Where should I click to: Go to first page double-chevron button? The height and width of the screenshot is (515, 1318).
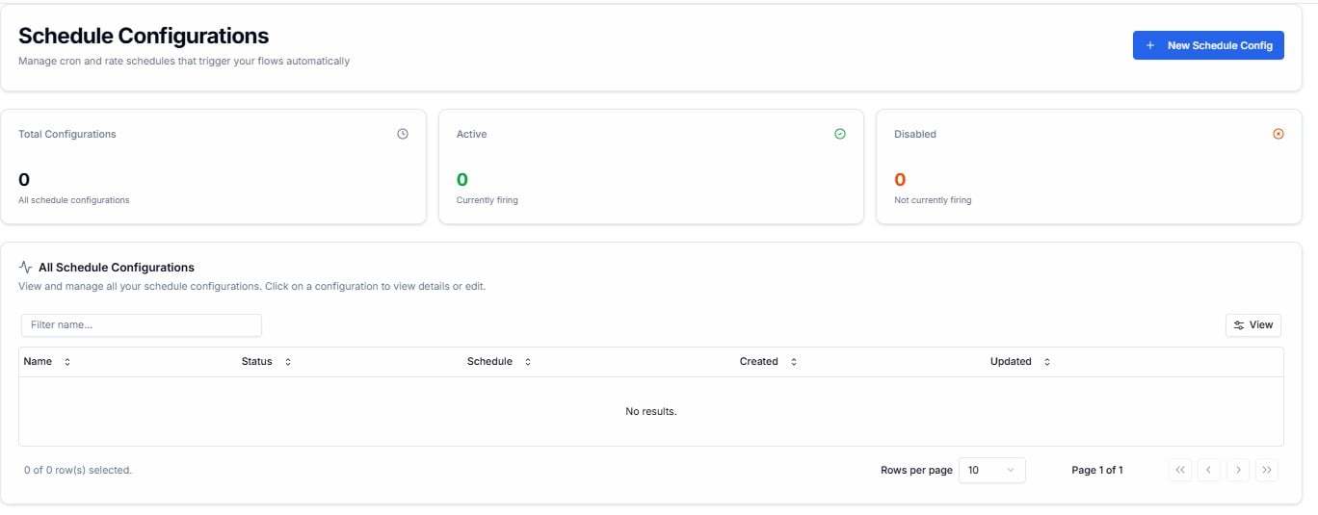[1180, 470]
